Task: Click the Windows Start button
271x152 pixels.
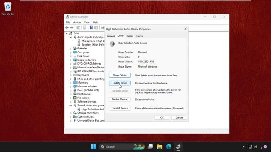Action: [x=93, y=147]
